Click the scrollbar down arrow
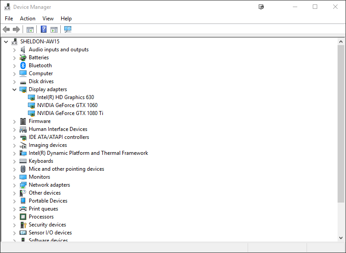Viewport: 346px width, 253px height. pos(341,238)
